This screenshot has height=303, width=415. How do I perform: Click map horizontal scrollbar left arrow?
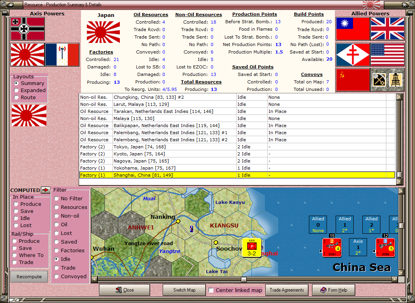94,279
